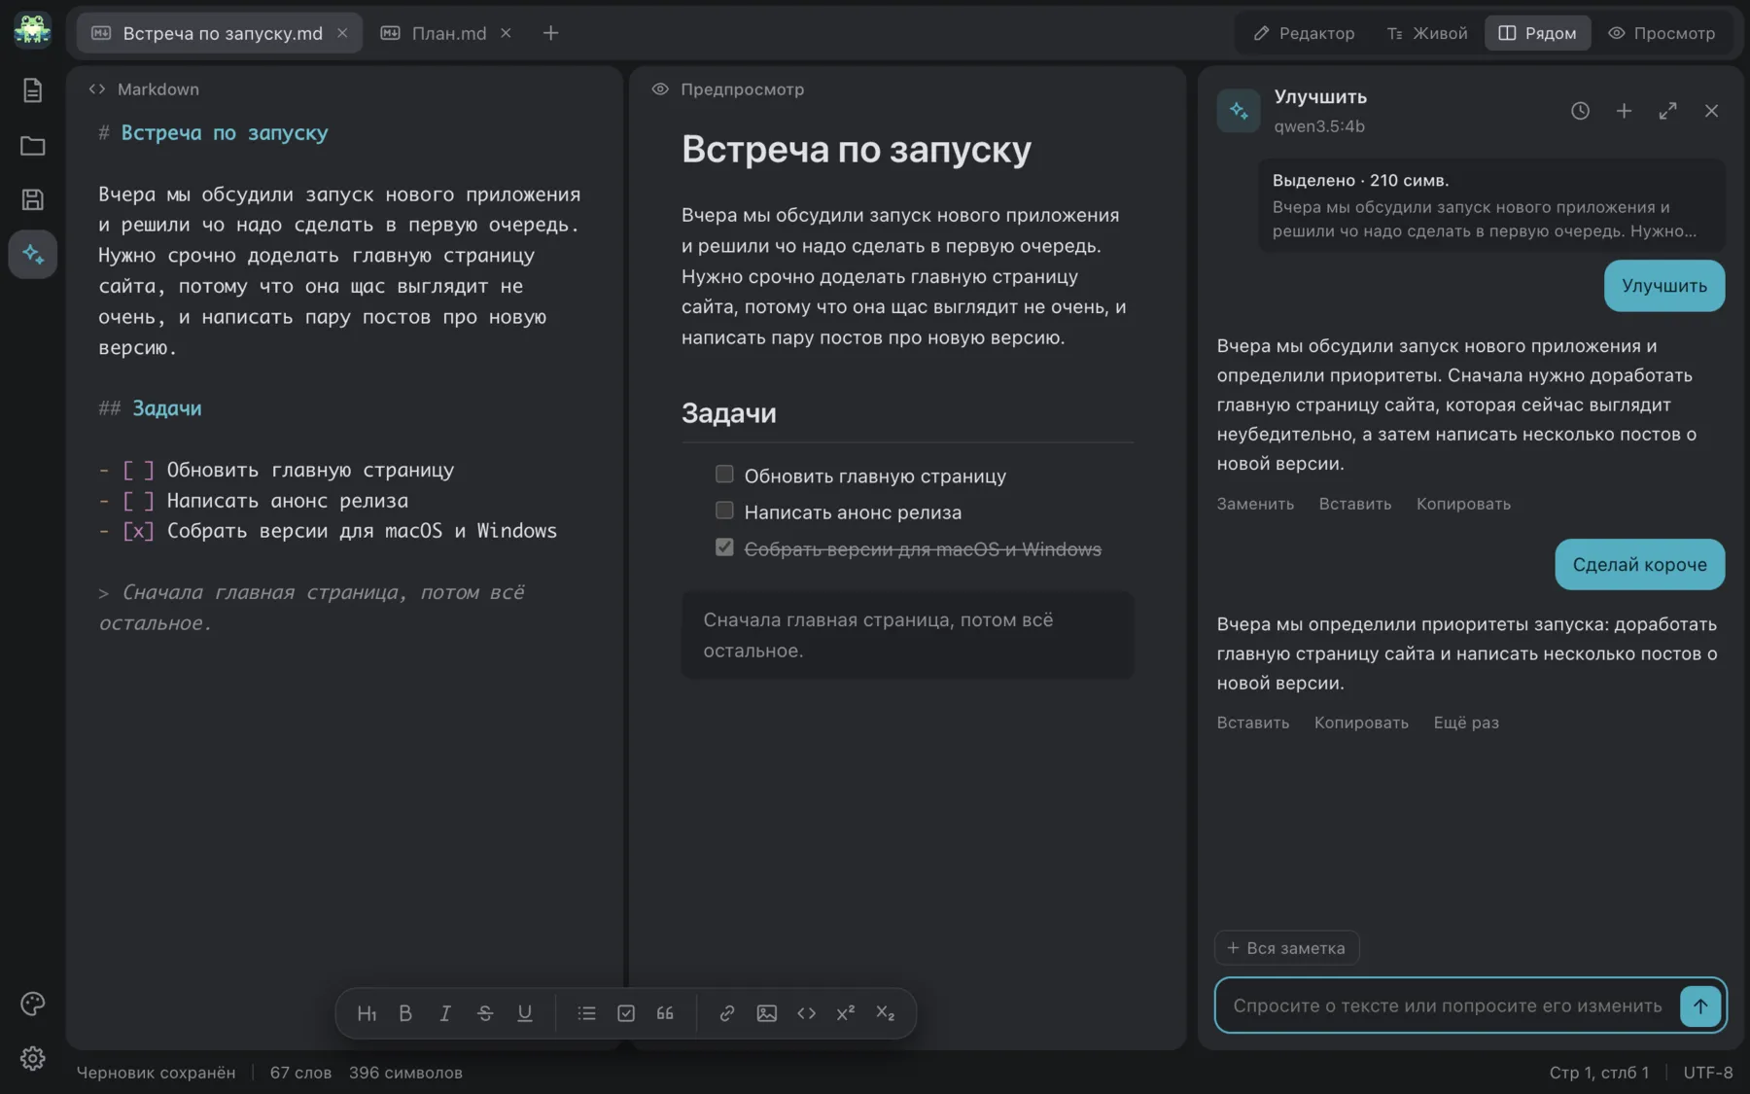Screen dimensions: 1750x1094
Task: Apply underline formatting
Action: (x=525, y=1013)
